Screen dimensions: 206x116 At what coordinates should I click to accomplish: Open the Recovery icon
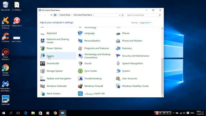click(x=118, y=48)
